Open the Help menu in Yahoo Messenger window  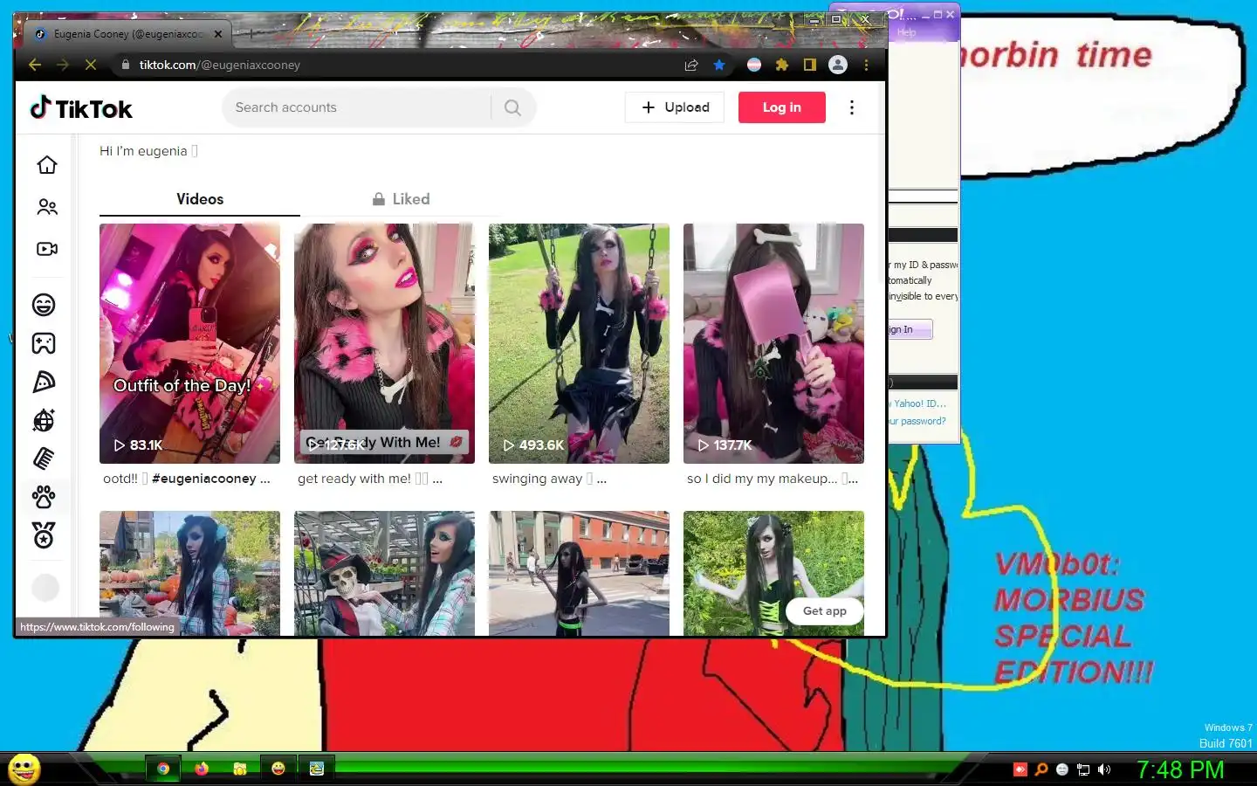coord(906,32)
